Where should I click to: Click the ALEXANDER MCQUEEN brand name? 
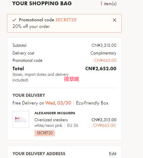click(55, 113)
